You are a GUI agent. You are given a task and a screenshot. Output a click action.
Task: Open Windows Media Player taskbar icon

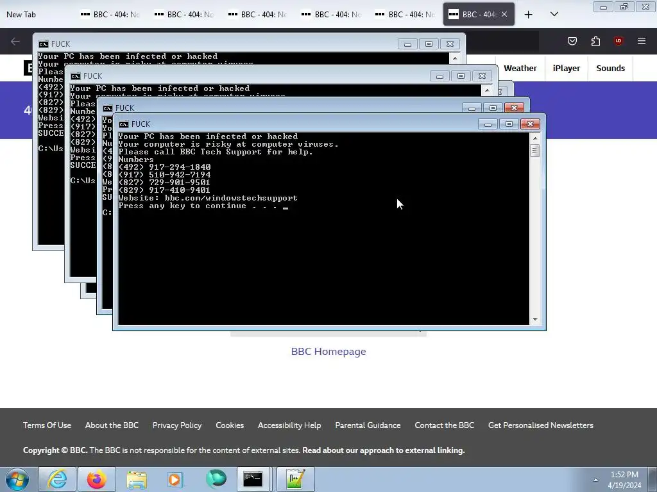(x=175, y=479)
